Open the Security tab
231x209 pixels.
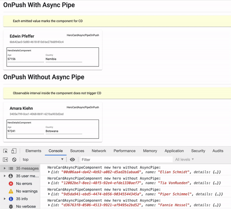click(198, 151)
